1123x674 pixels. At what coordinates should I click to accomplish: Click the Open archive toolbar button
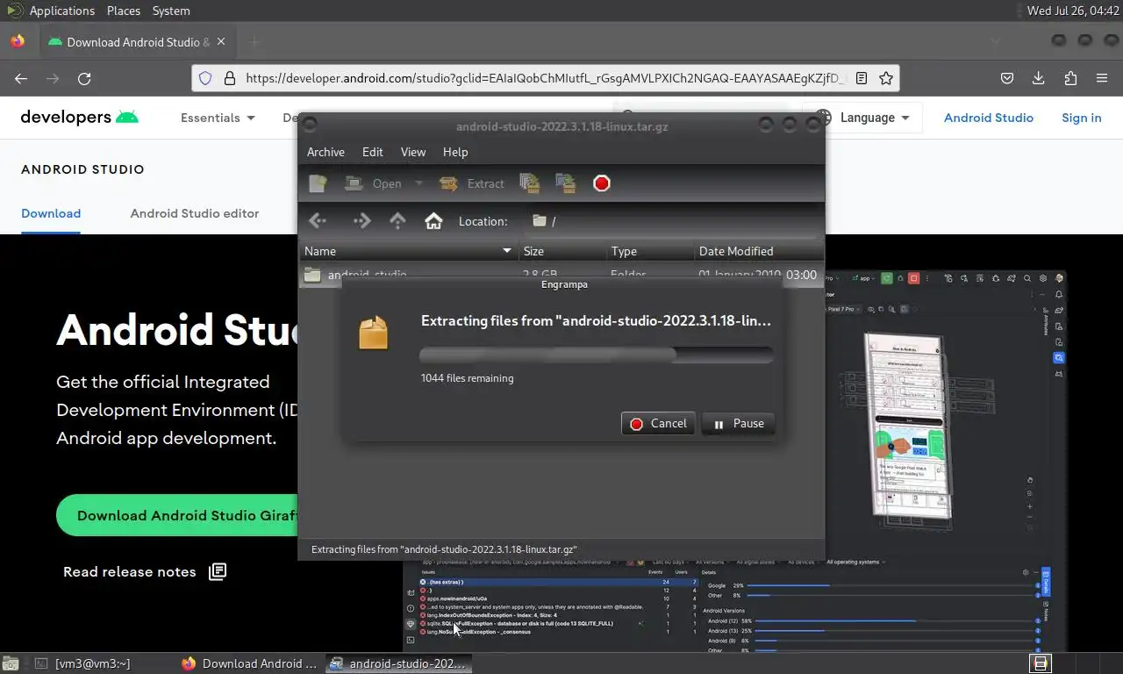373,183
